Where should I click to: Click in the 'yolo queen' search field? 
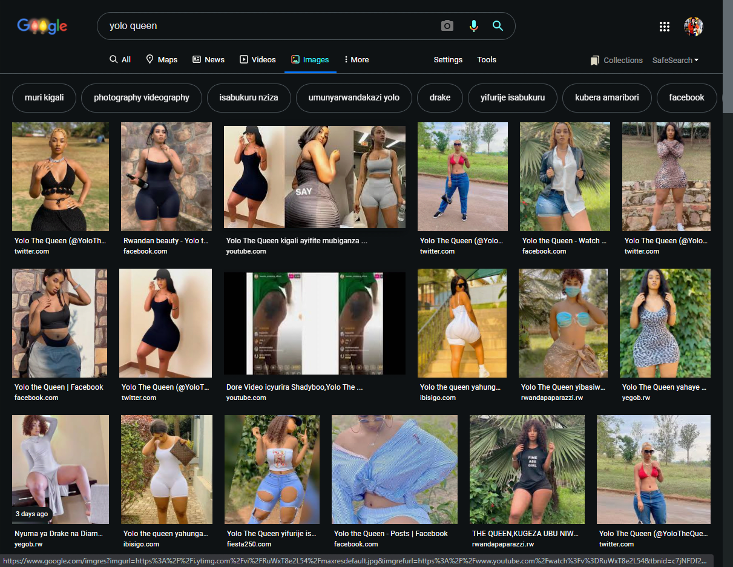(x=266, y=26)
